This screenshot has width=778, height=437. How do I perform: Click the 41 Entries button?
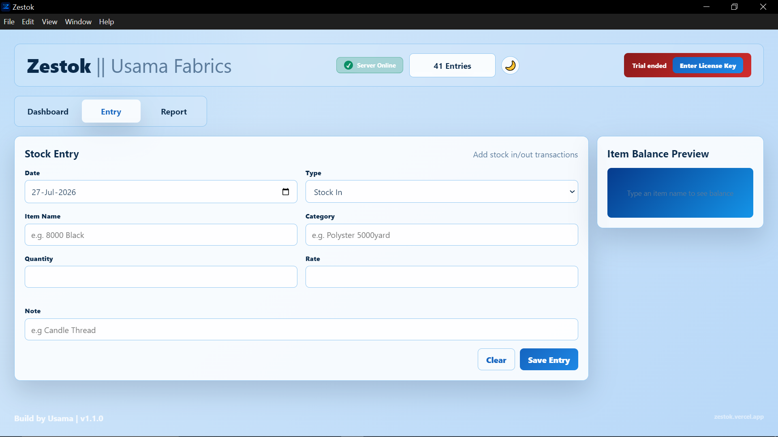pos(452,66)
